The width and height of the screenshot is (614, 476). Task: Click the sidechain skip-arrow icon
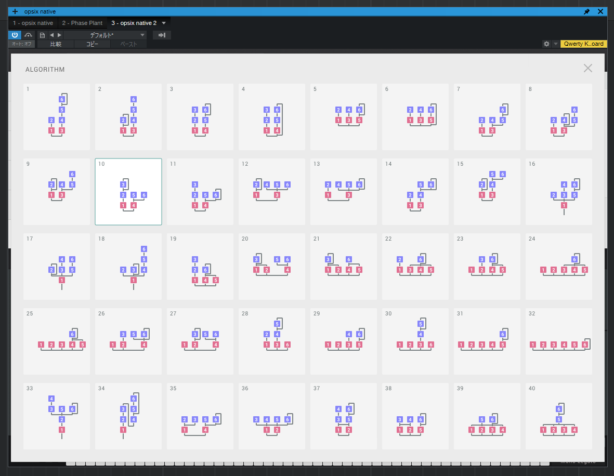pos(162,35)
